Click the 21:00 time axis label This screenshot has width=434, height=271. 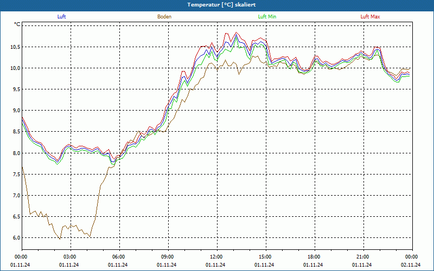(362, 257)
